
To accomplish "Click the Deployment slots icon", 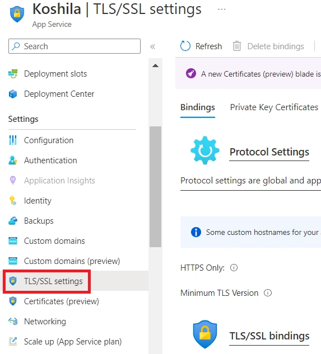I will click(13, 74).
